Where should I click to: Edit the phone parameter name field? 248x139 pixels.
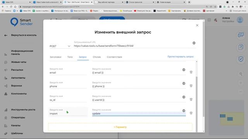coord(68,86)
